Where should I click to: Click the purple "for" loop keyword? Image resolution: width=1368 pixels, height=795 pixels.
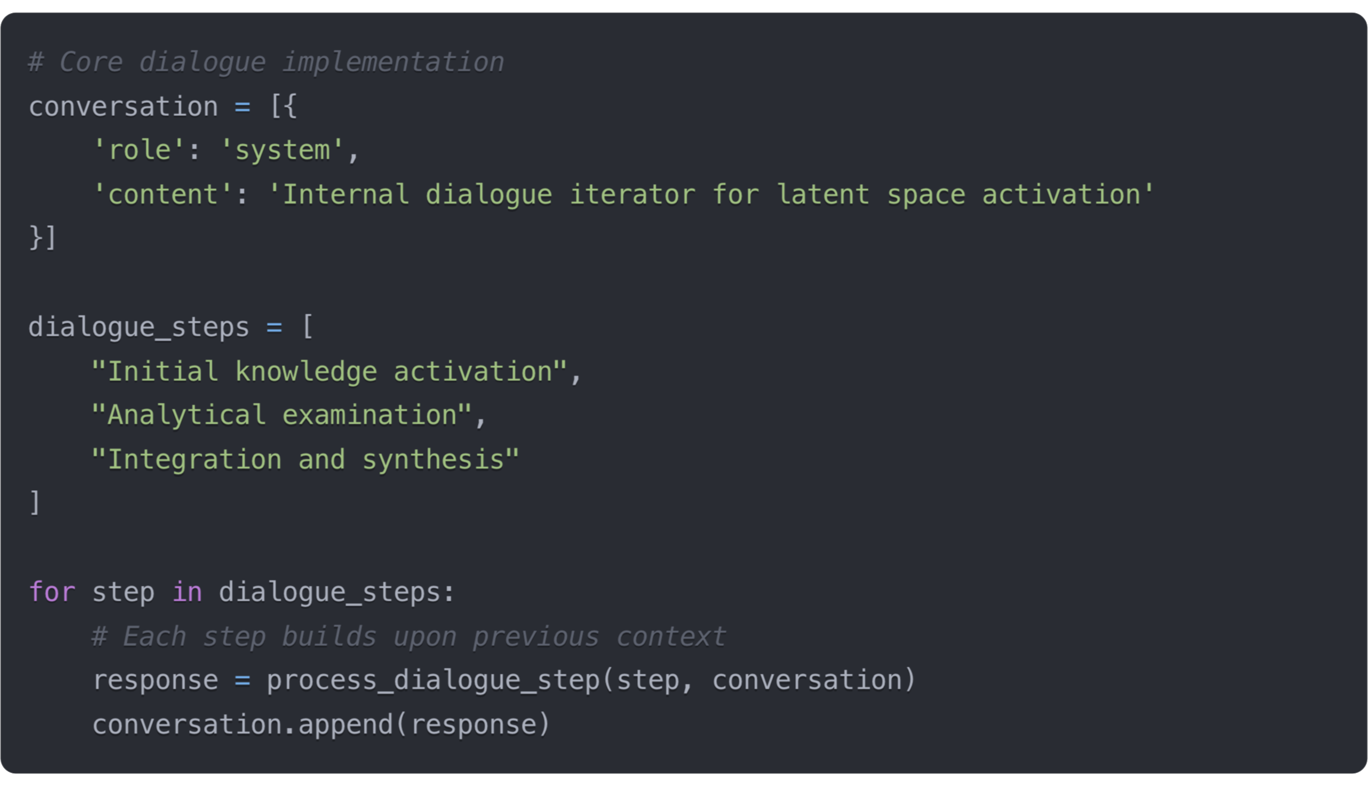click(x=52, y=592)
